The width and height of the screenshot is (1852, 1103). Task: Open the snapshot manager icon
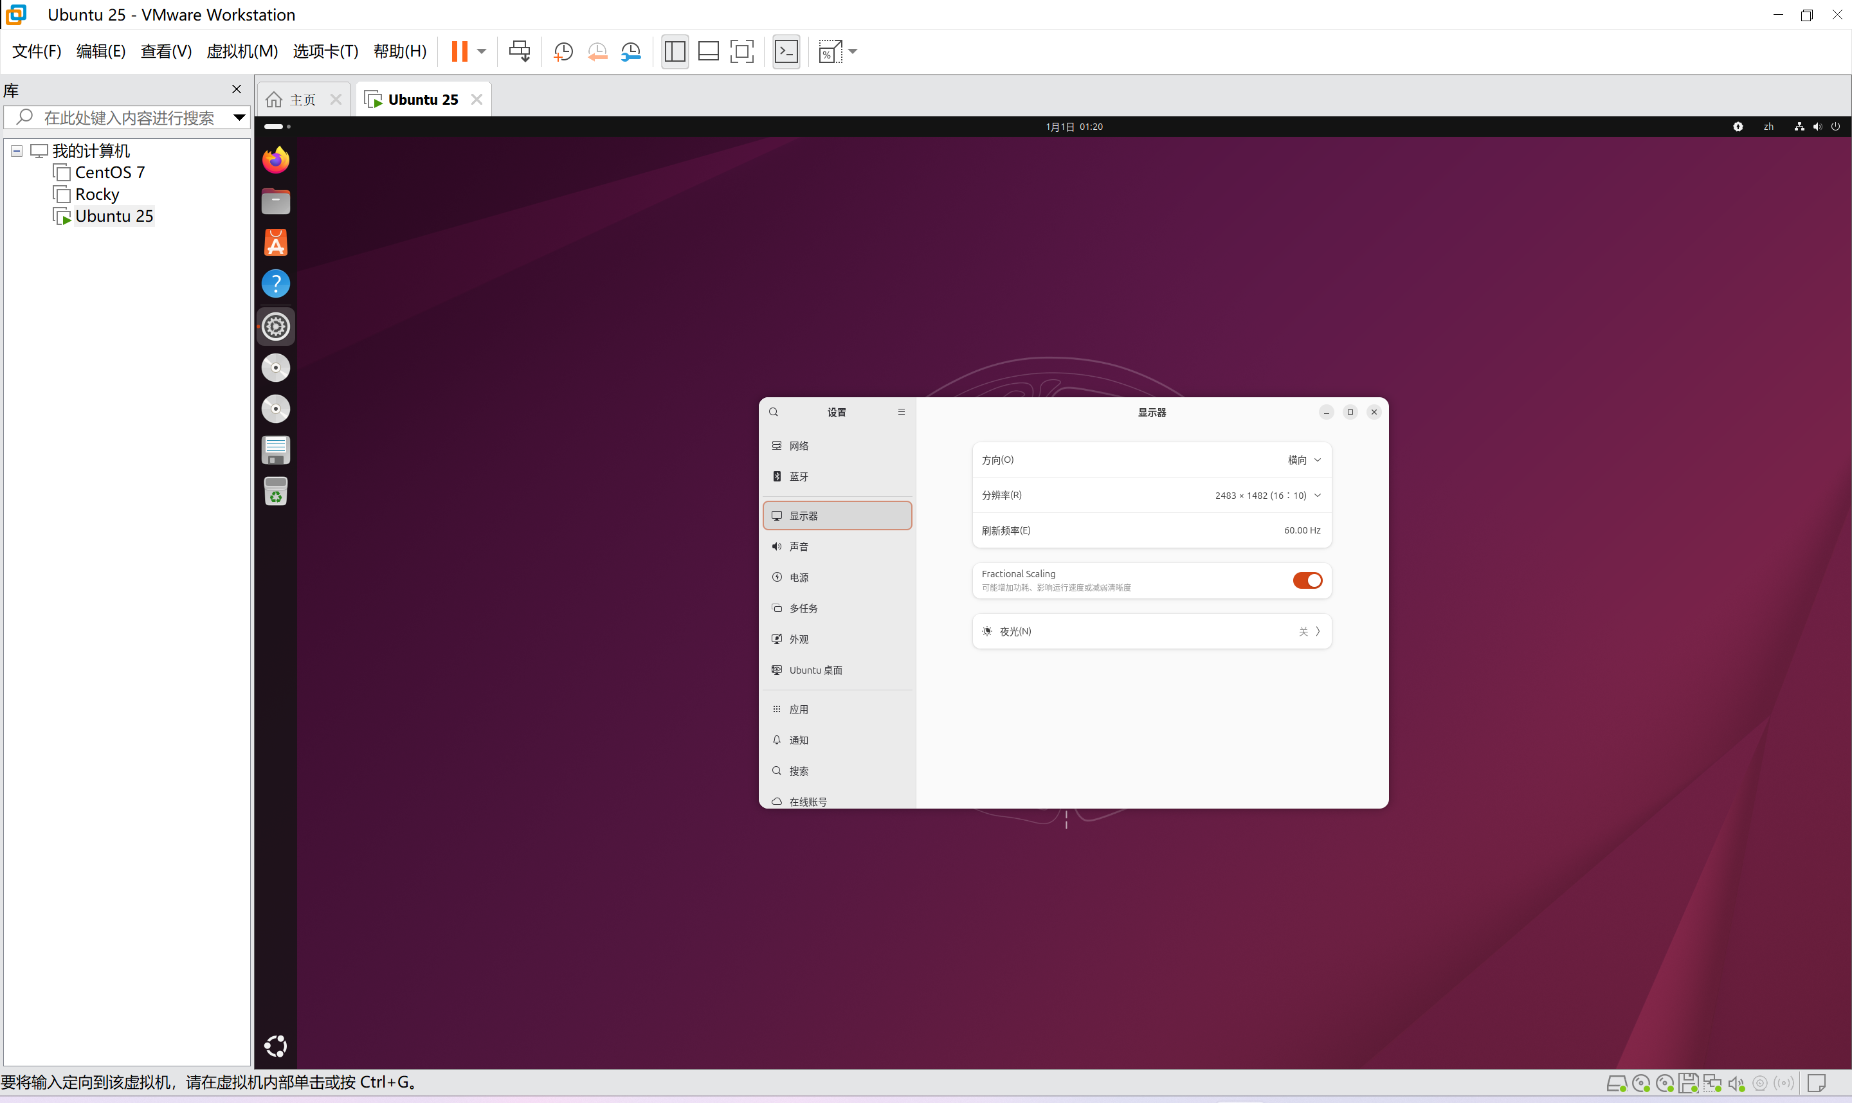[x=630, y=51]
